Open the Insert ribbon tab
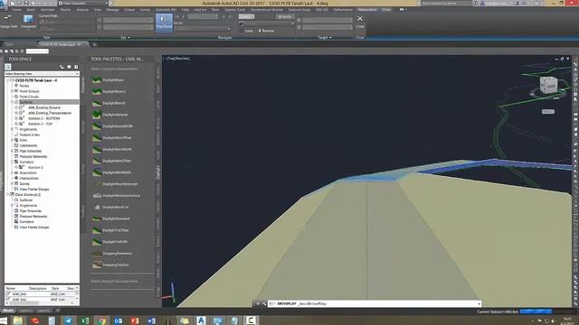 31,10
